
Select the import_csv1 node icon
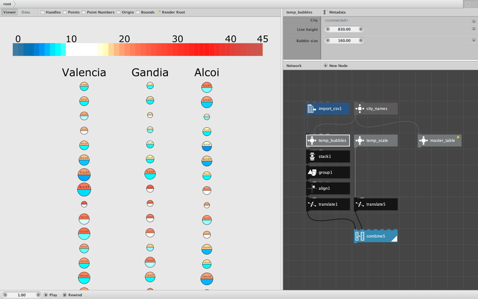click(312, 109)
